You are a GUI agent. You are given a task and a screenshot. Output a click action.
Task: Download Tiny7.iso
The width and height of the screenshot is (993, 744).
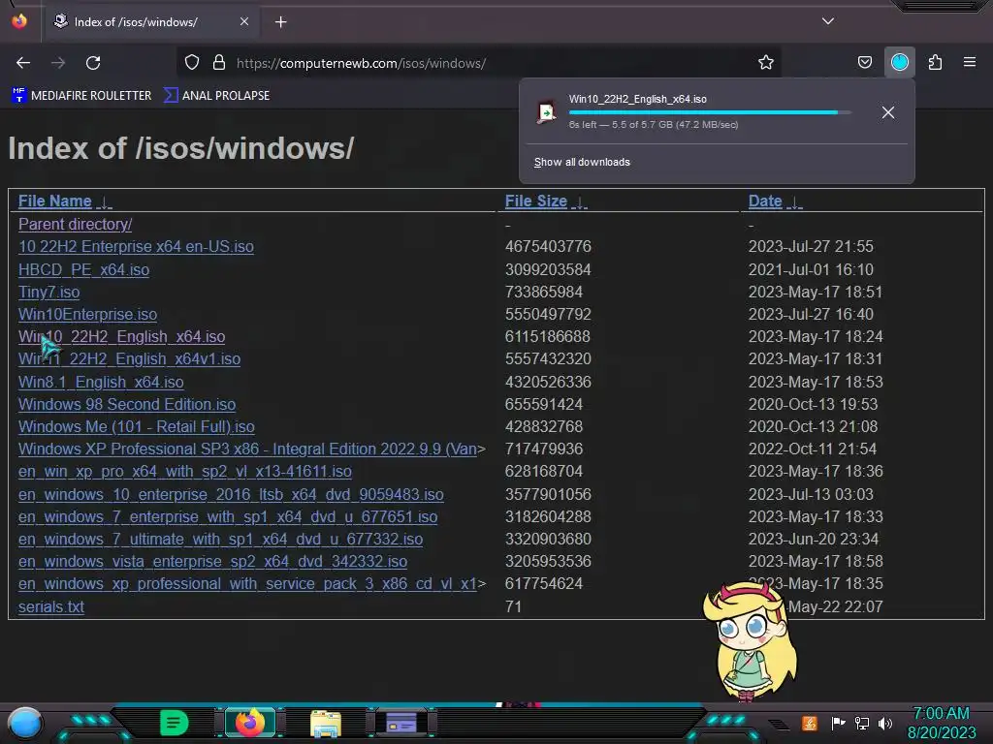tap(48, 292)
